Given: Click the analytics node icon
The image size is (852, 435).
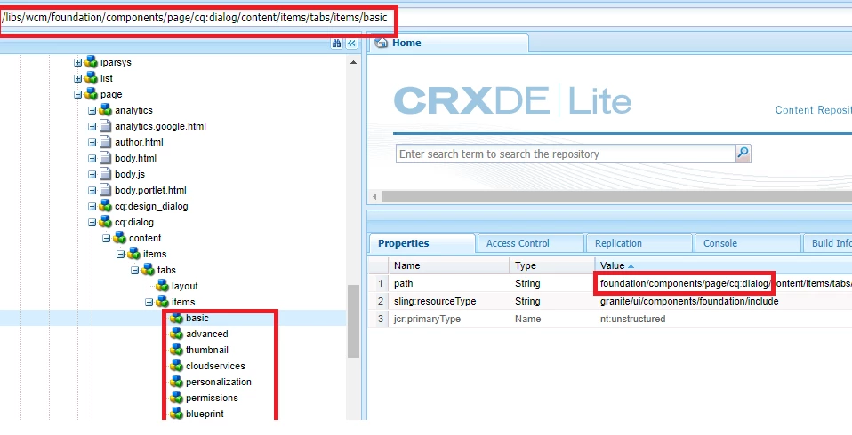Looking at the screenshot, I should pos(105,110).
